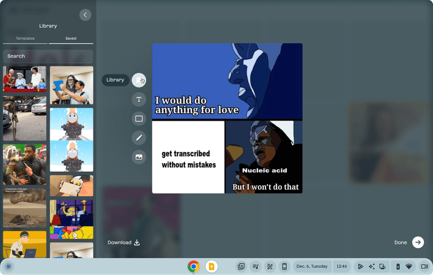Select the Text tool
Image resolution: width=433 pixels, height=275 pixels.
139,100
